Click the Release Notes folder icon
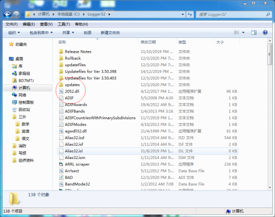The image size is (275, 217). click(61, 52)
